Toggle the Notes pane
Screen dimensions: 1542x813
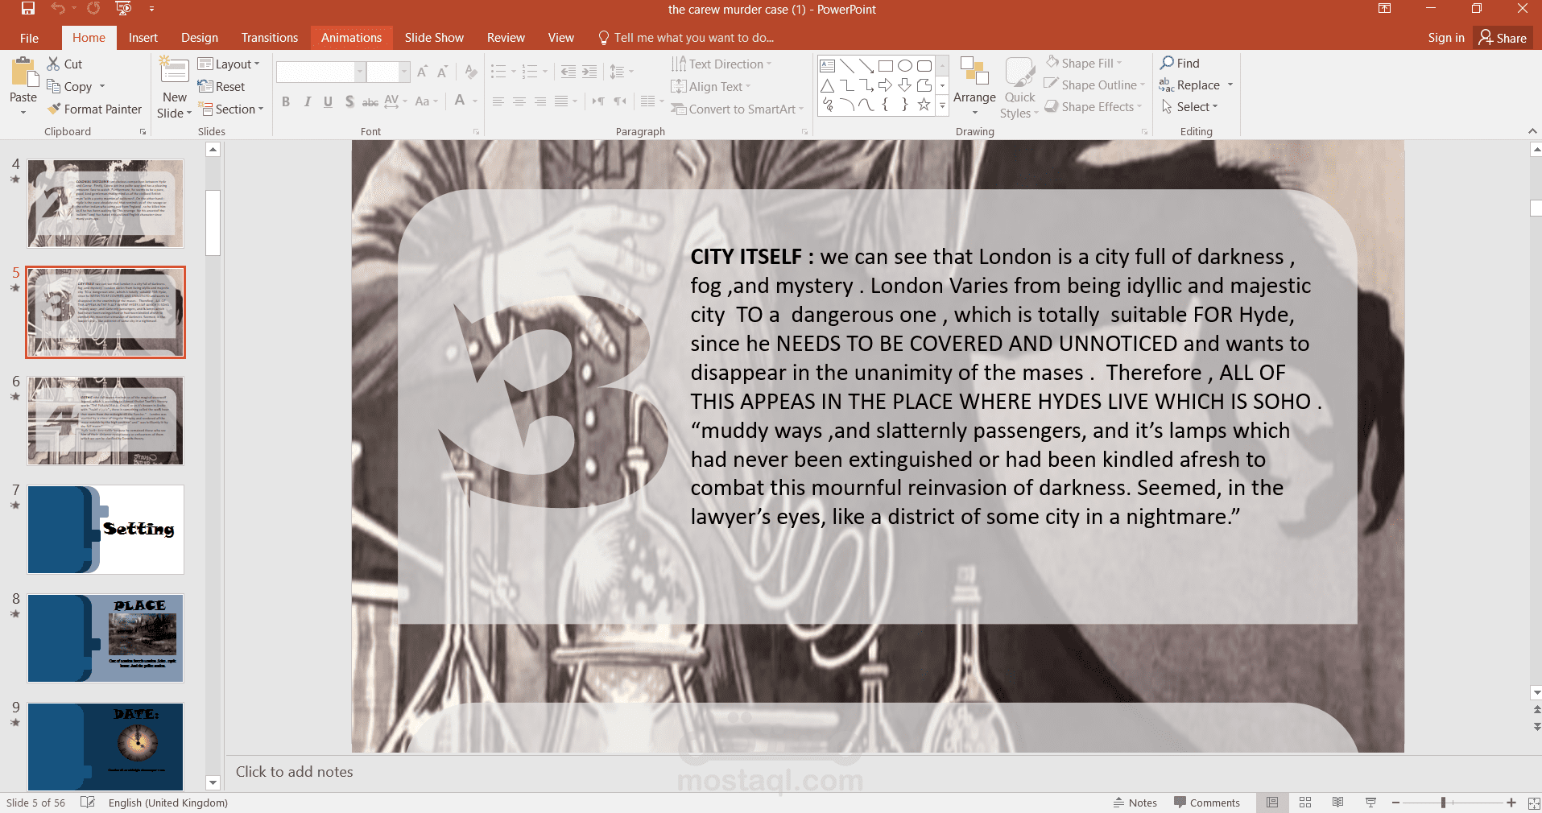click(x=1135, y=803)
